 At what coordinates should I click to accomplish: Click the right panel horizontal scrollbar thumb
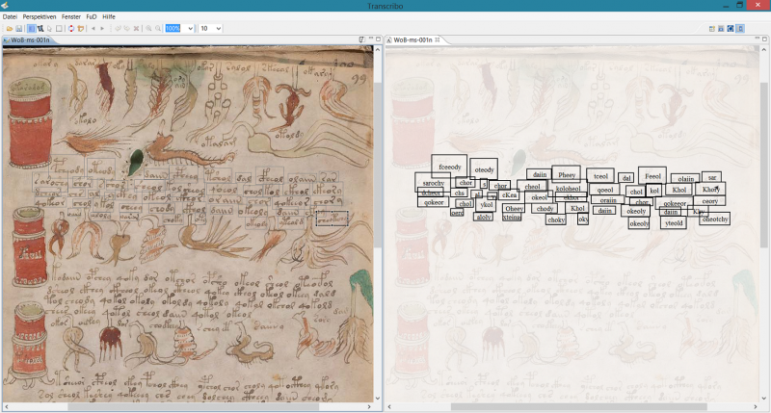pos(579,406)
